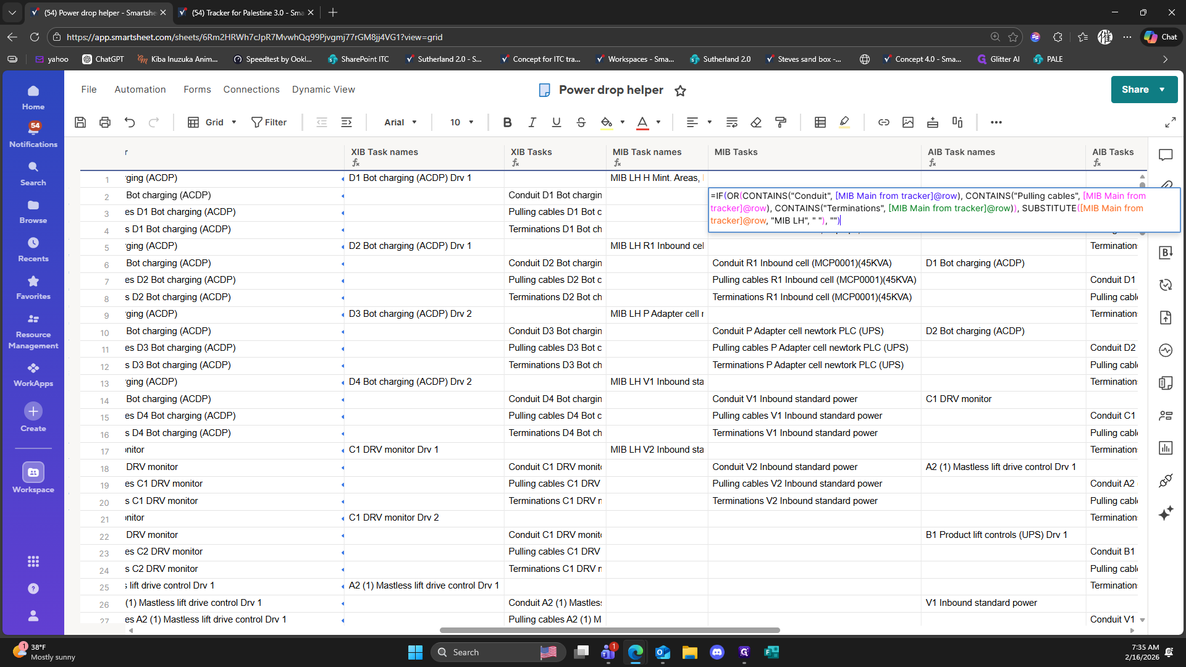Click the Insert Image icon
This screenshot has width=1186, height=667.
click(908, 122)
